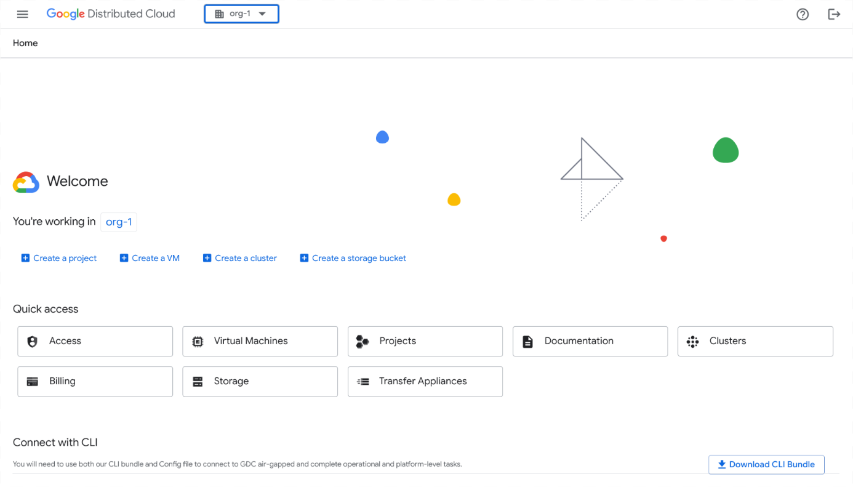Screen dimensions: 853x487
Task: Click the dropdown arrow beside org-1
Action: point(261,14)
